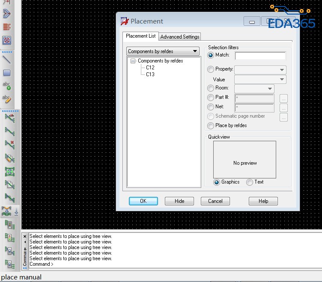This screenshot has width=322, height=282.
Task: Click the Net input field
Action: pyautogui.click(x=254, y=108)
